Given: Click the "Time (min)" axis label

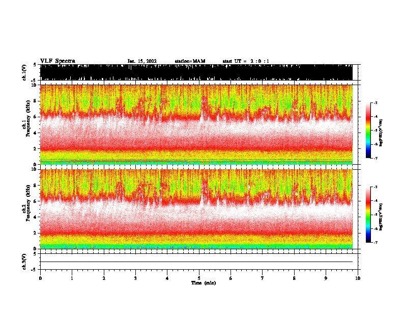Looking at the screenshot, I should coord(204,283).
